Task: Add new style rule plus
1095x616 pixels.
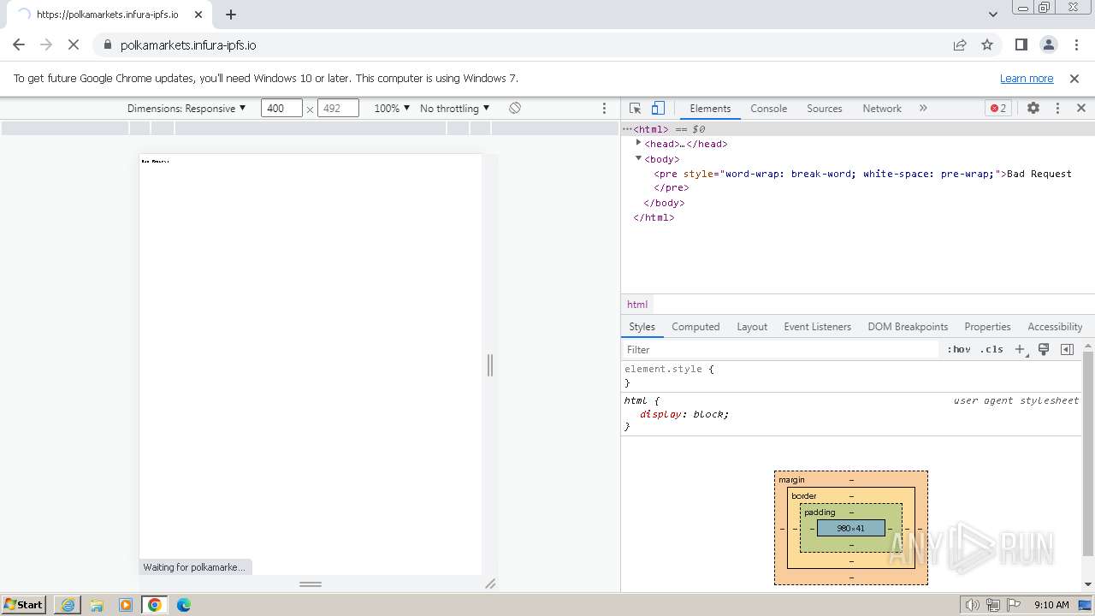Action: tap(1020, 349)
